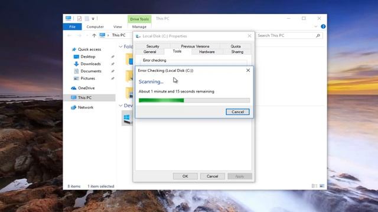Screen dimensions: 378x212
Task: Switch to large icons view icon
Action: point(322,186)
